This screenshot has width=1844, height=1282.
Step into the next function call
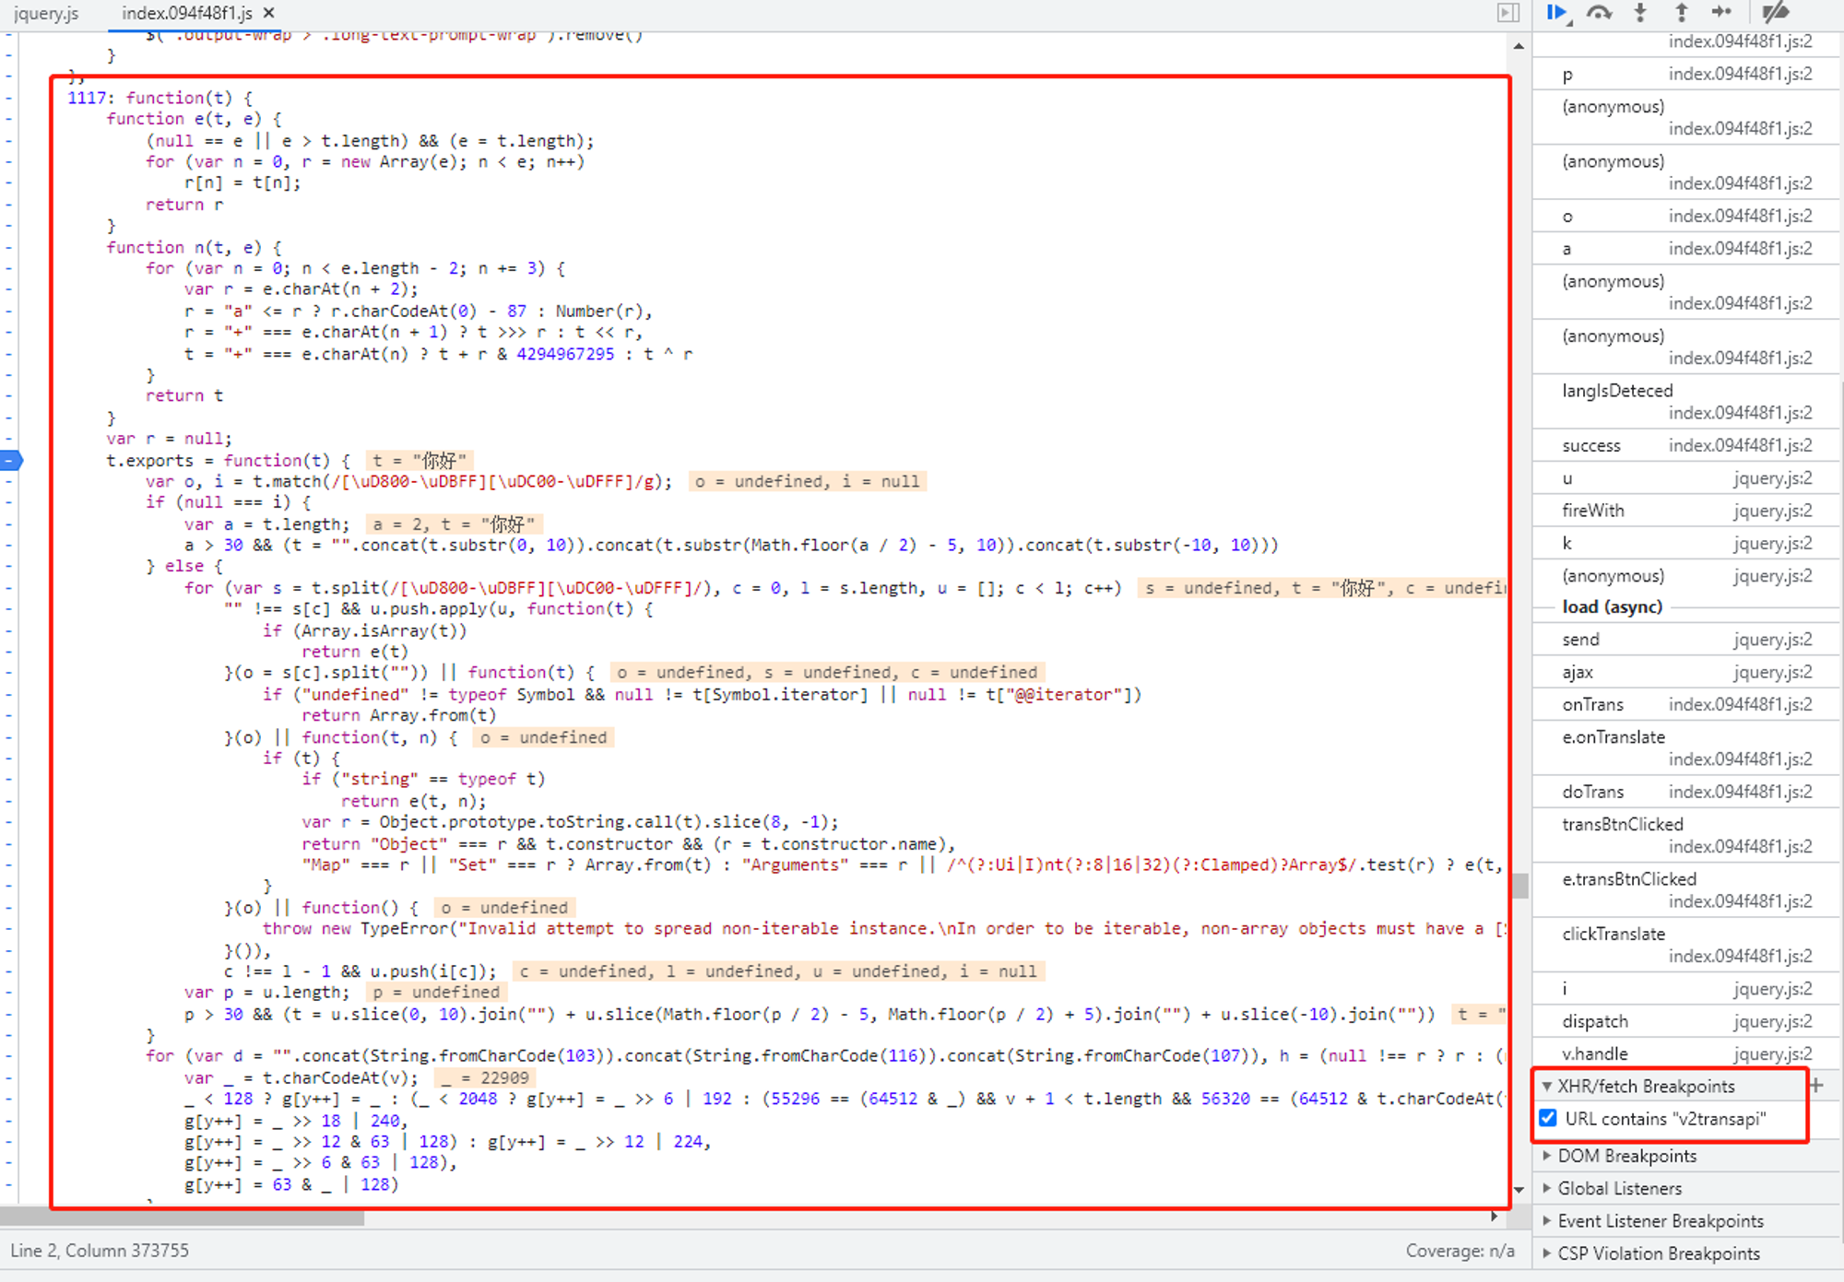1640,13
